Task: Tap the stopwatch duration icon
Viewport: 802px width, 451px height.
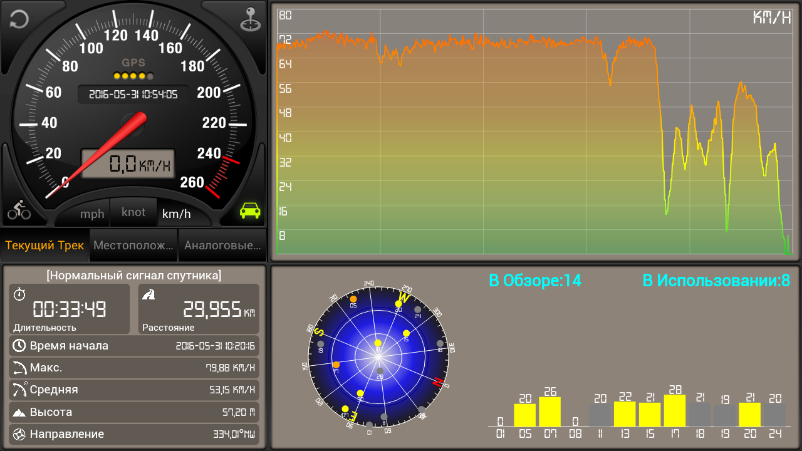Action: pos(19,294)
